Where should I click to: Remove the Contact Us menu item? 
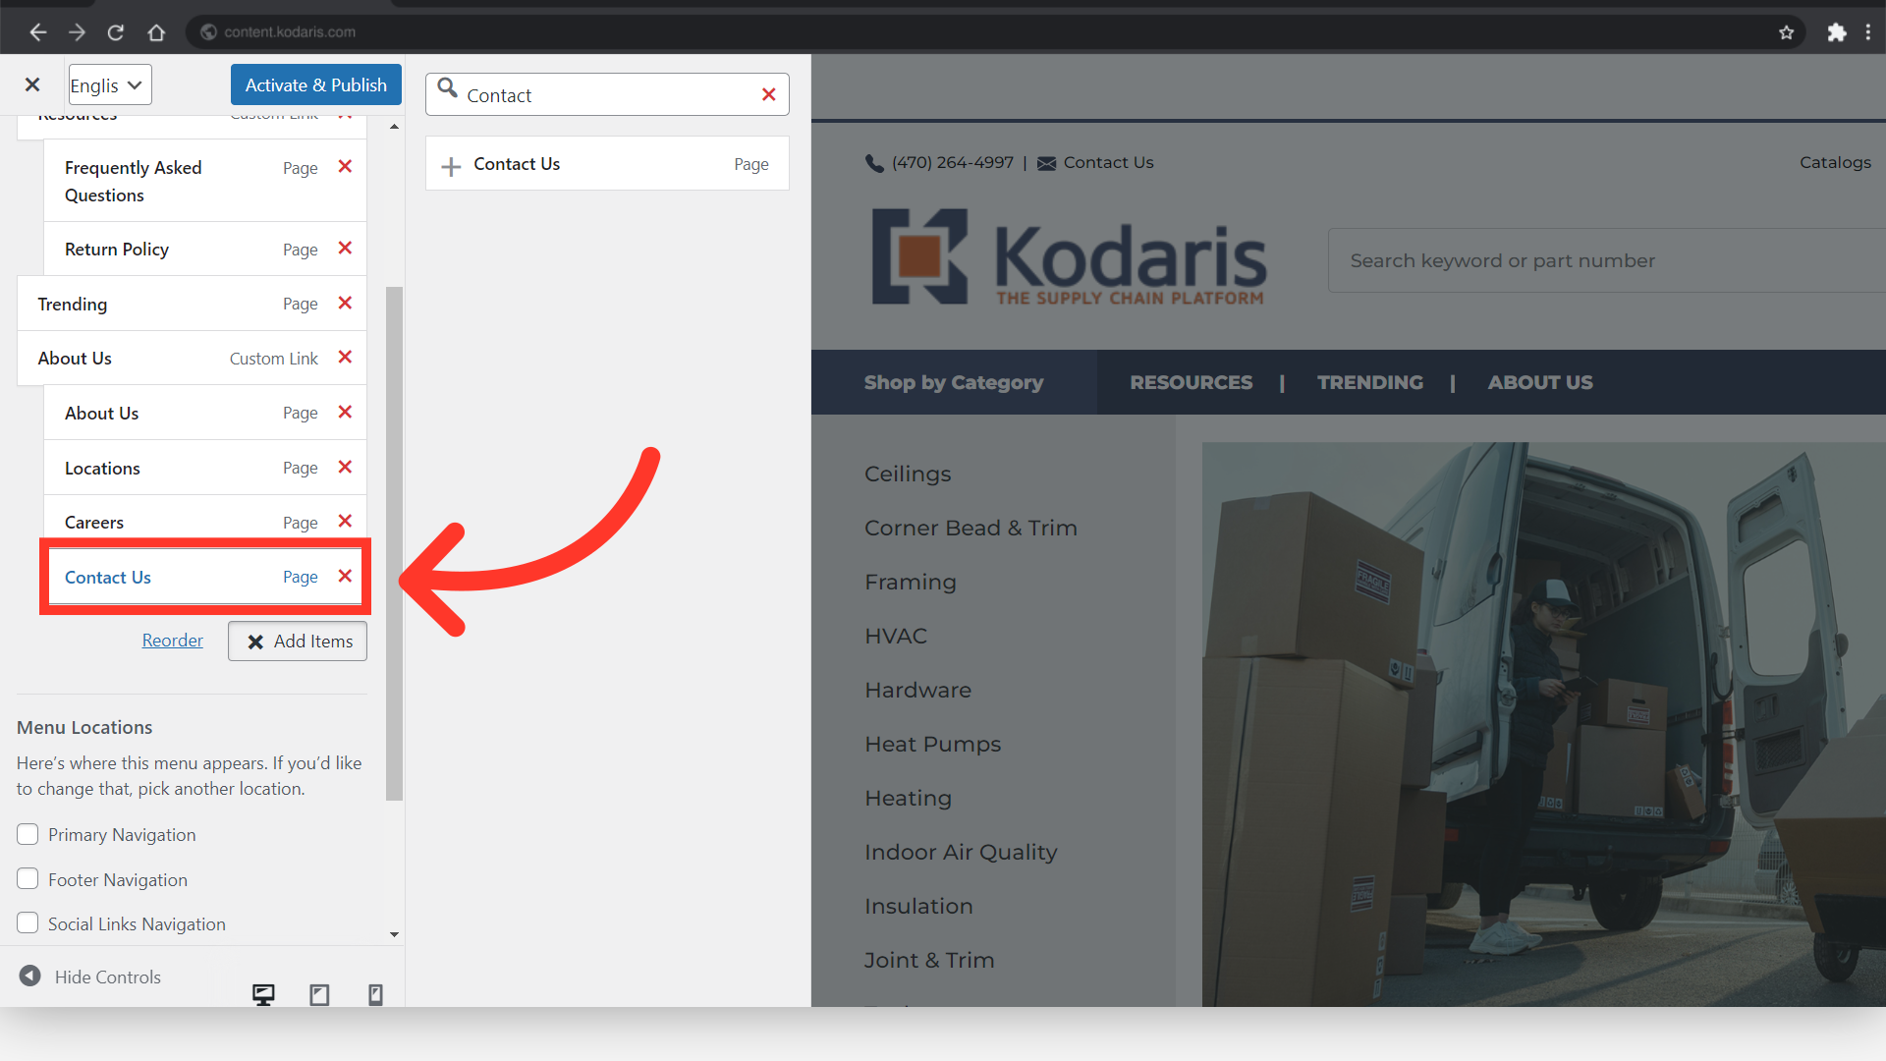345,577
